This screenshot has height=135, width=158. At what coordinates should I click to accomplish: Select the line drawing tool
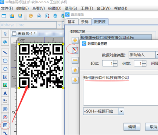tap(5, 53)
